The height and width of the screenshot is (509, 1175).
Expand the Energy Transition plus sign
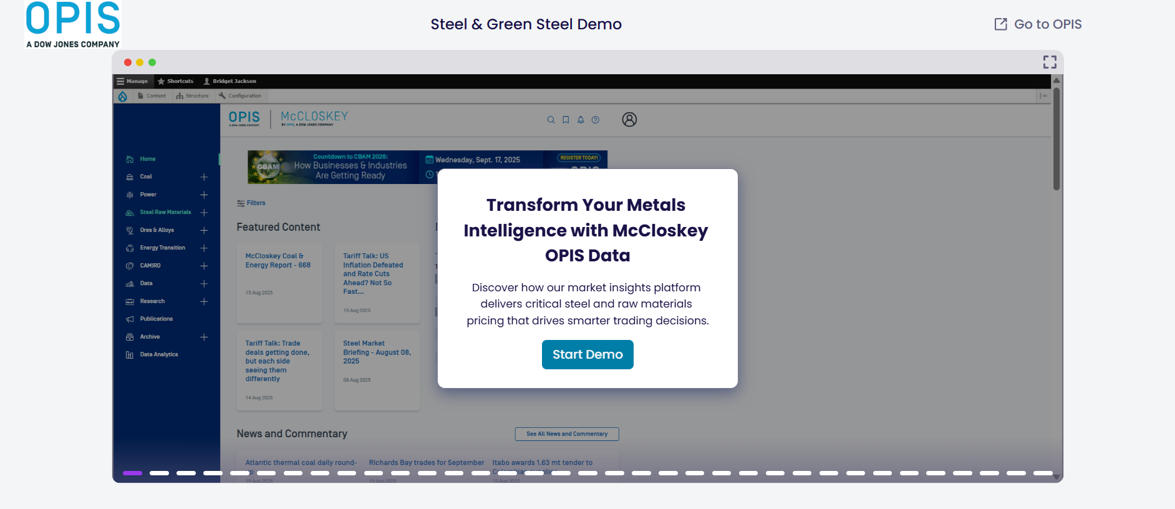[204, 248]
